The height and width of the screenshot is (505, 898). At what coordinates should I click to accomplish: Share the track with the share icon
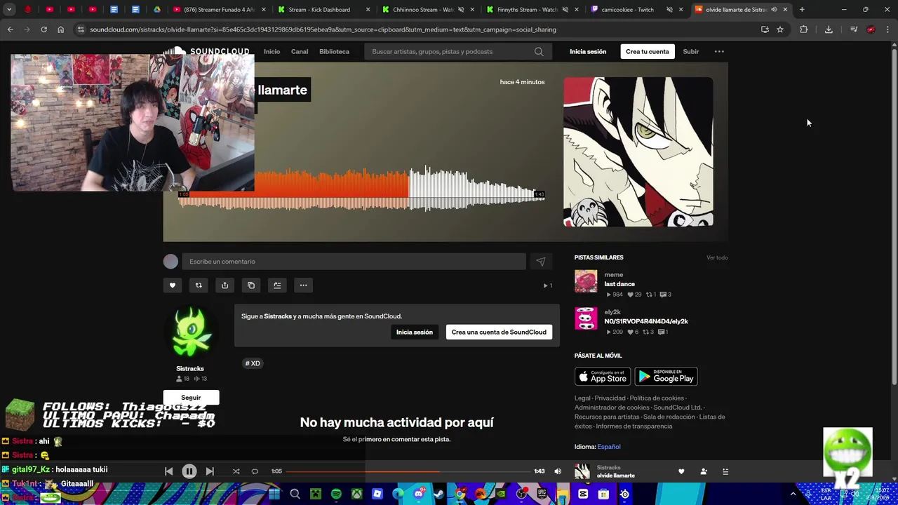click(x=224, y=285)
